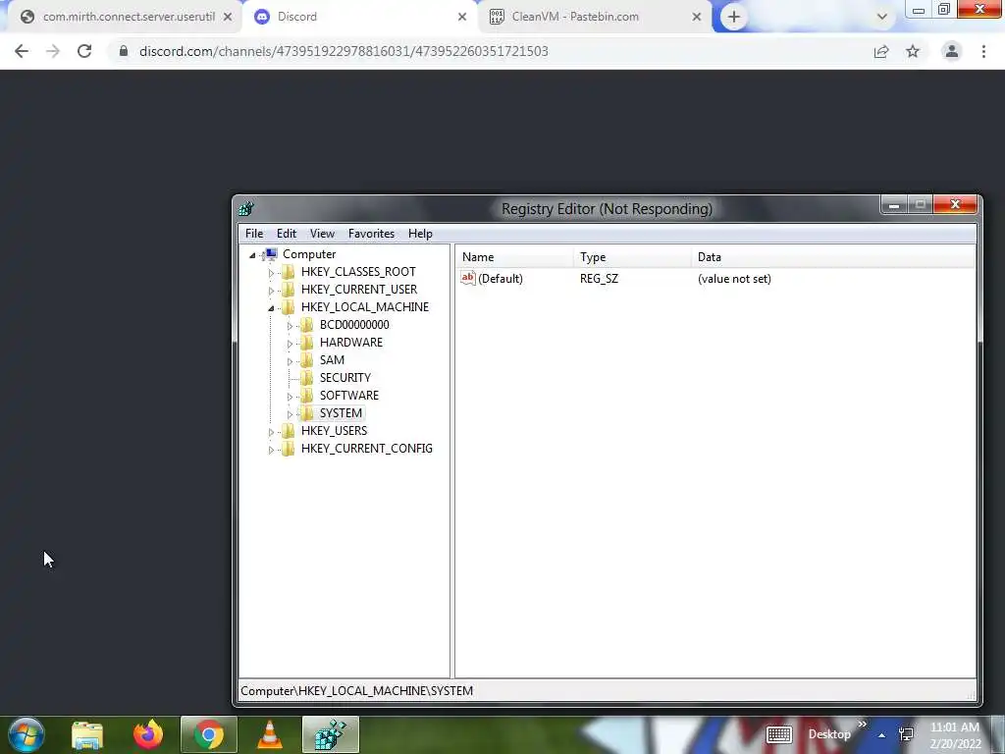Viewport: 1005px width, 754px height.
Task: Expand the BCD00000000 subkey
Action: [x=290, y=326]
